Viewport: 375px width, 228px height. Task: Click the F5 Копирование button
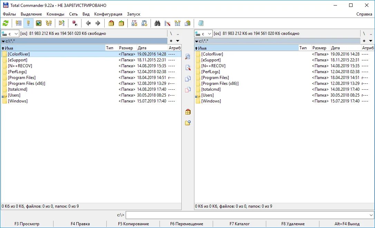pos(133,224)
